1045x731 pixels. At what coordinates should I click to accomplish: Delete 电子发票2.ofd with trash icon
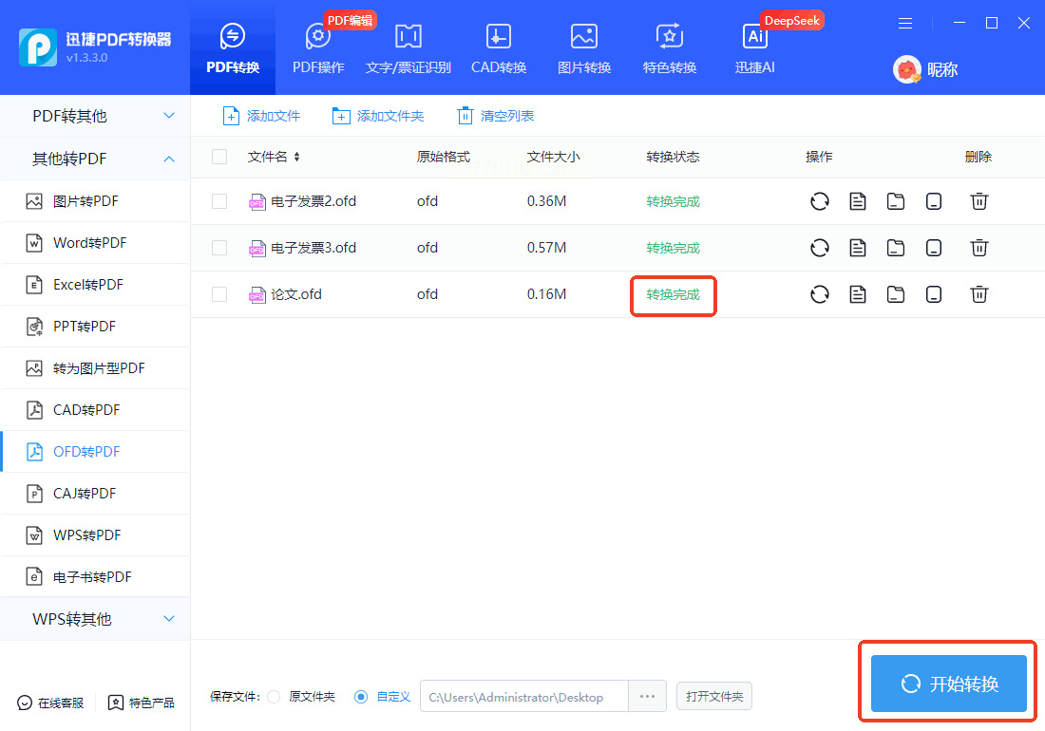[978, 201]
